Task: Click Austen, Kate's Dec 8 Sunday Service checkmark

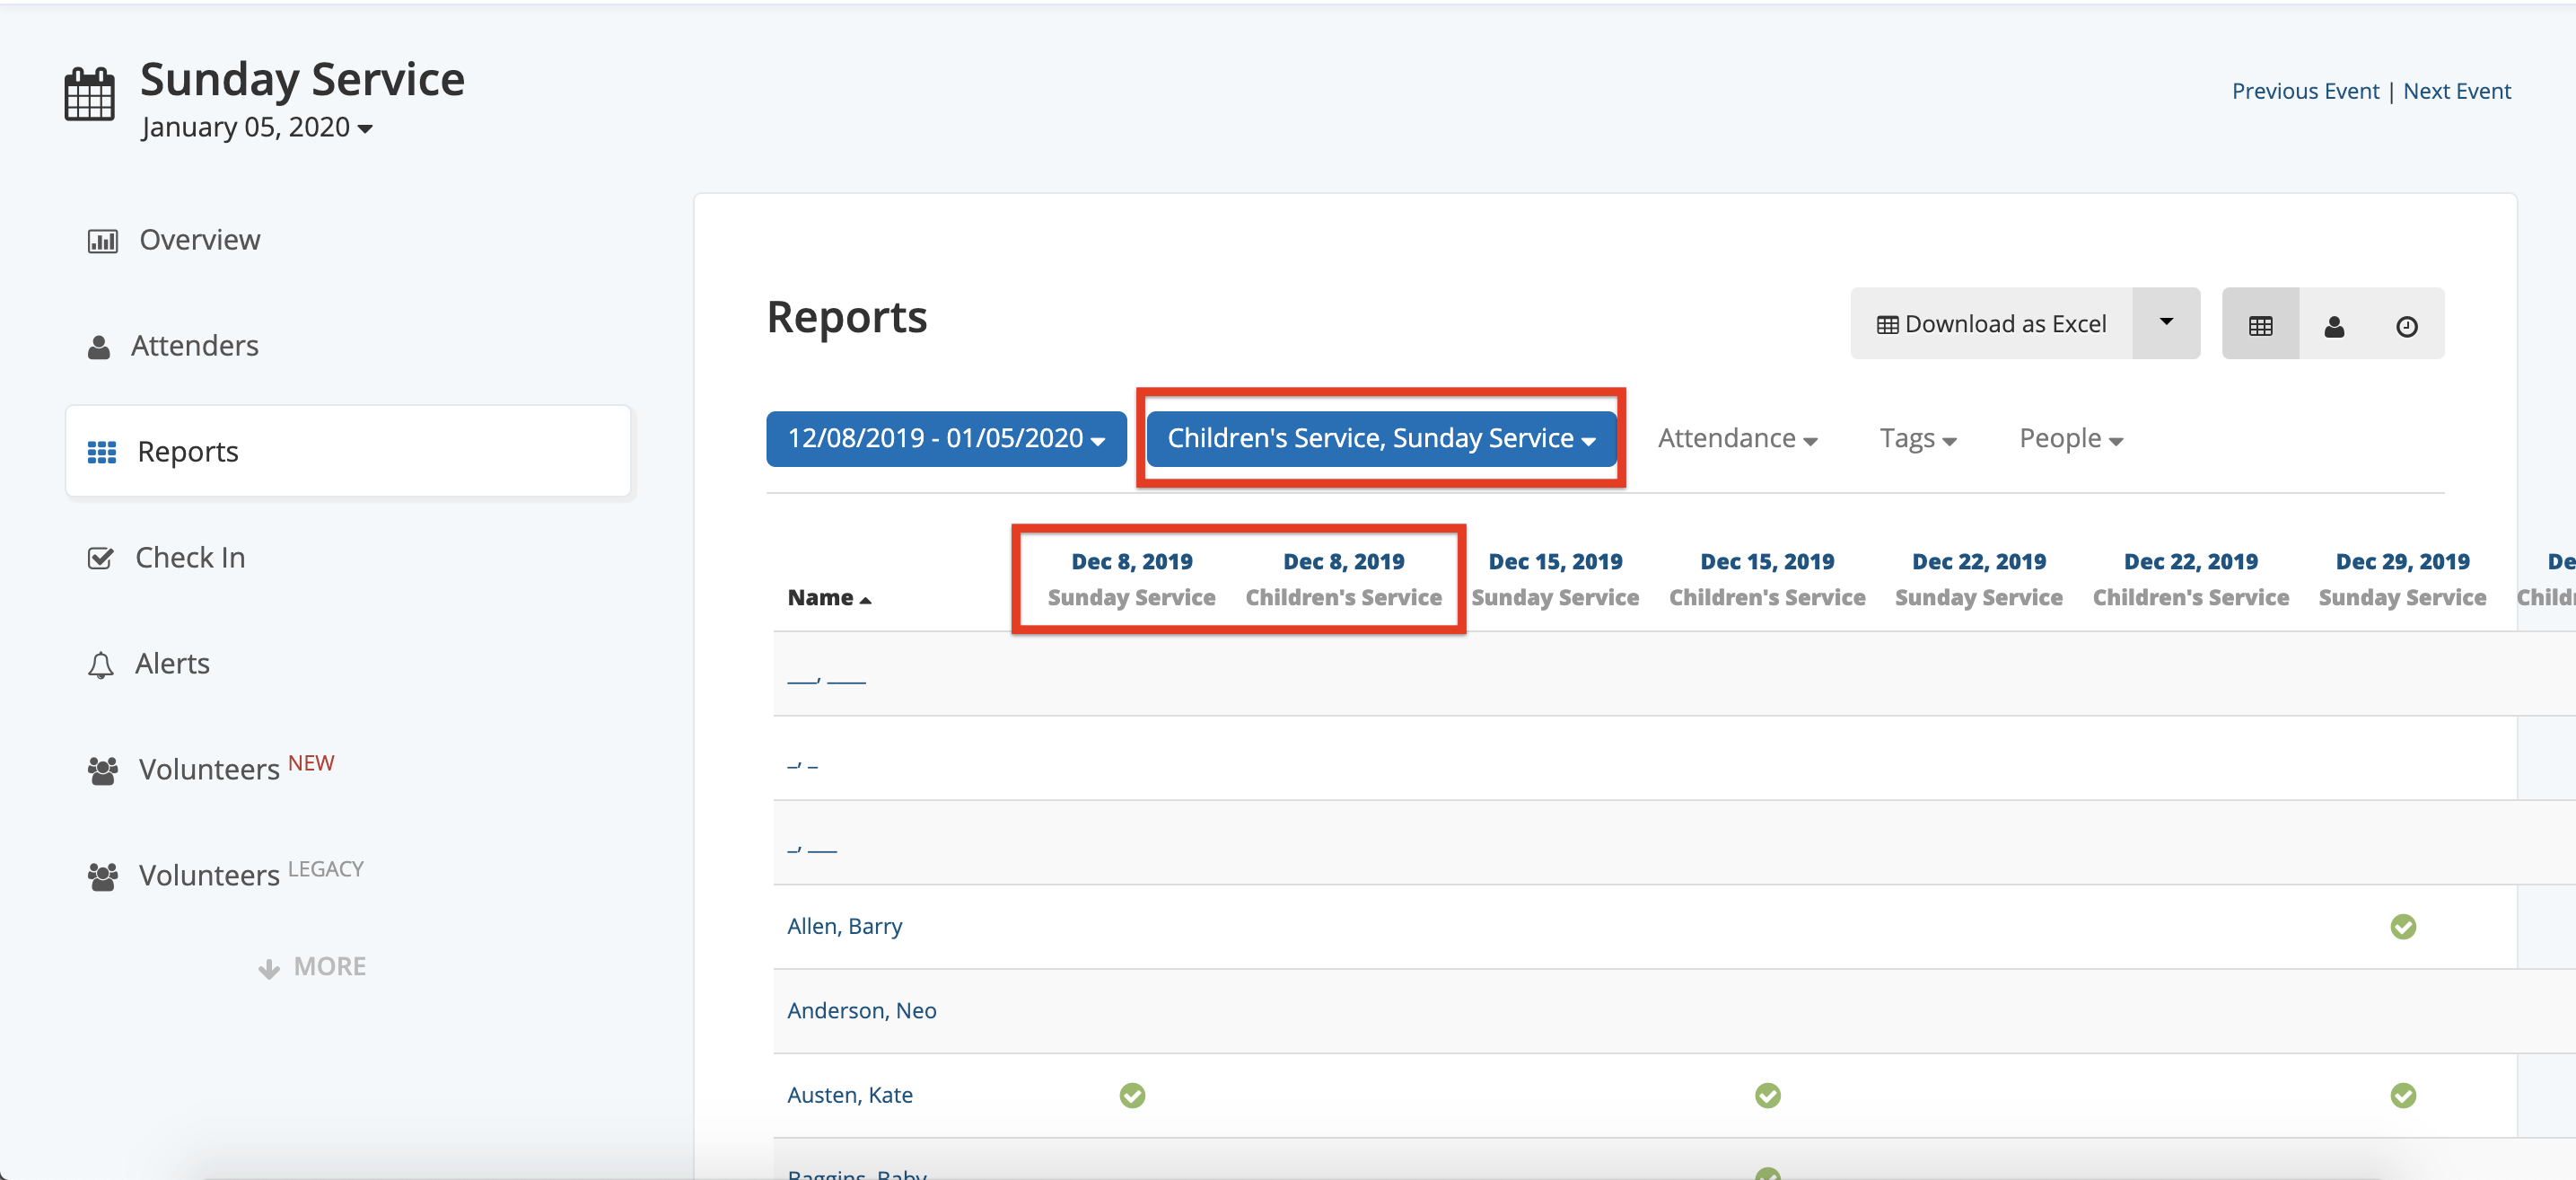Action: point(1131,1095)
